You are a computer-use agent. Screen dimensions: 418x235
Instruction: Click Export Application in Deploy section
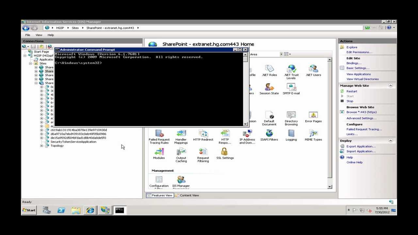pyautogui.click(x=361, y=147)
